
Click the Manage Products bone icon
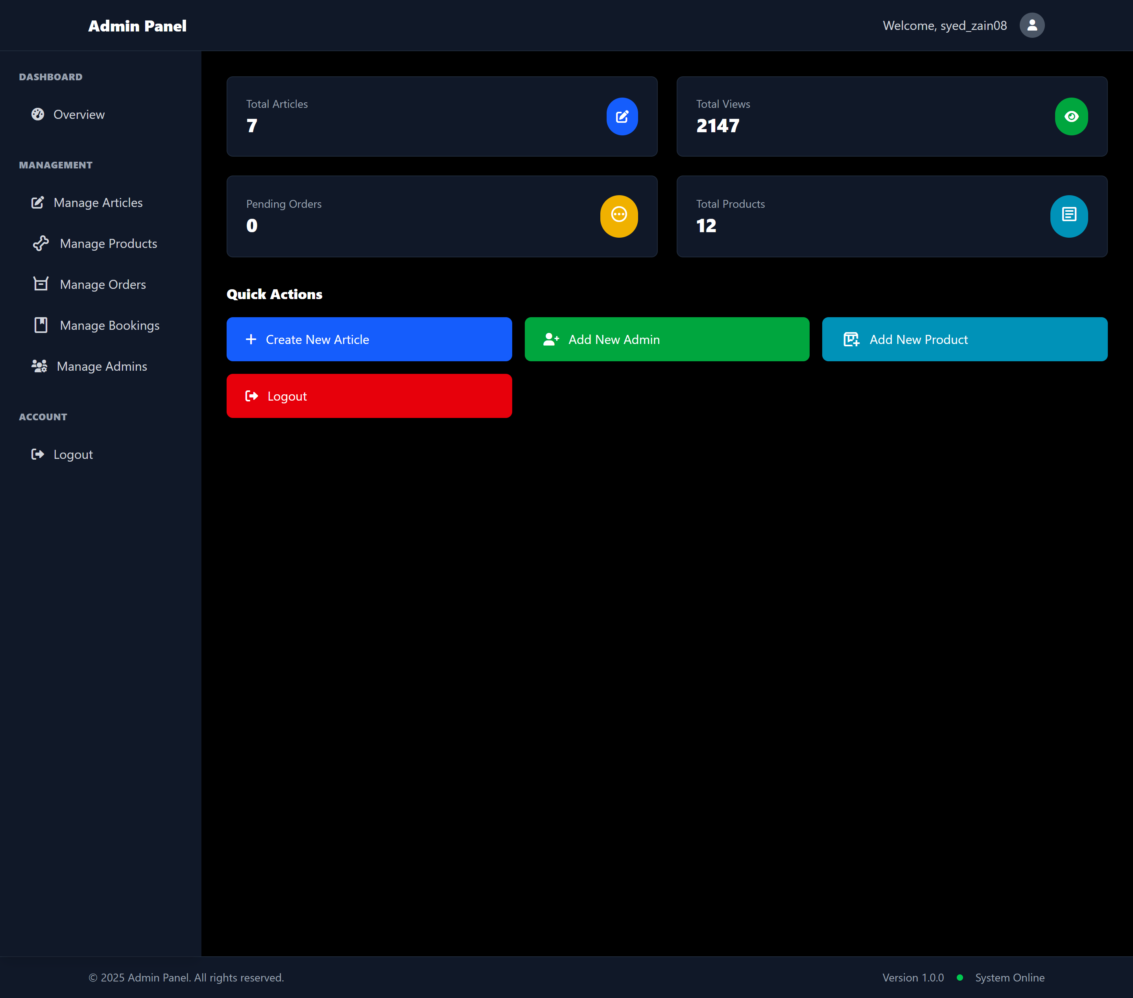click(x=41, y=244)
